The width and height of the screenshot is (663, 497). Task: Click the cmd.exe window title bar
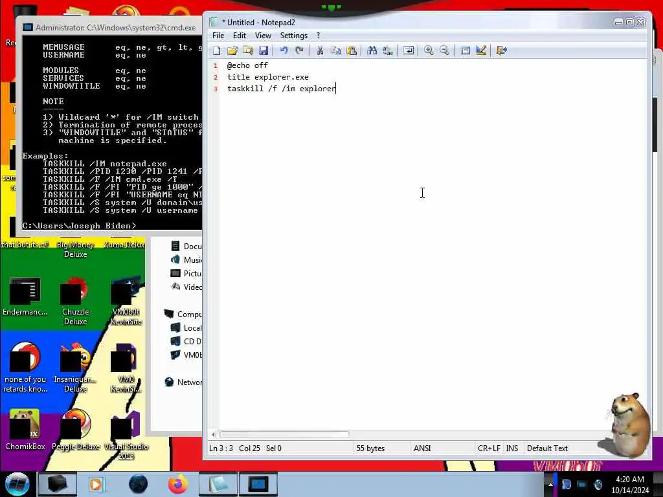[x=111, y=27]
